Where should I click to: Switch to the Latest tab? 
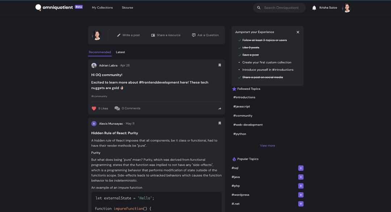click(x=121, y=52)
